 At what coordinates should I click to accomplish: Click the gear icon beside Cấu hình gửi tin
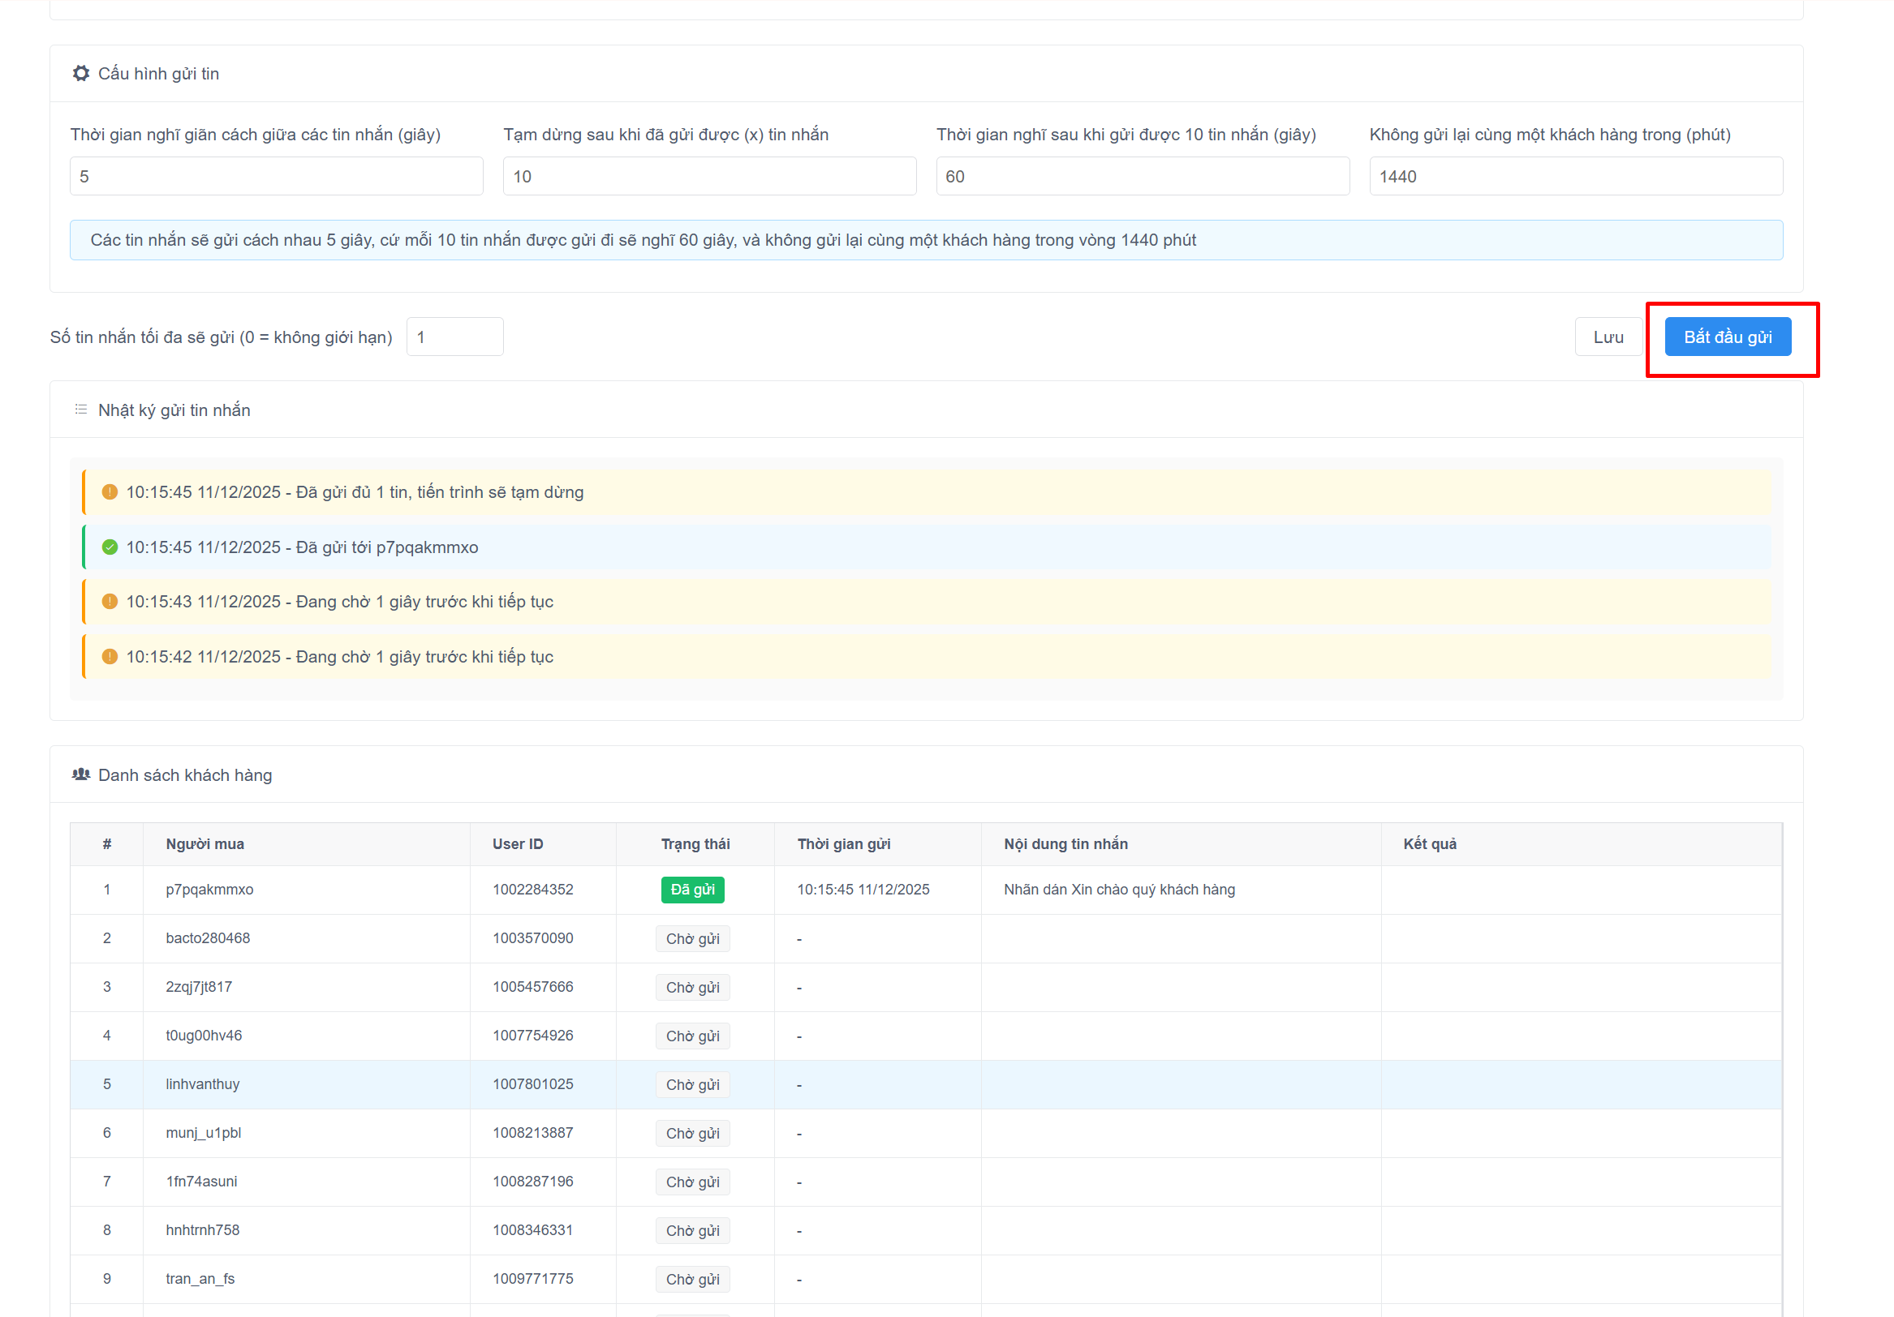click(81, 73)
